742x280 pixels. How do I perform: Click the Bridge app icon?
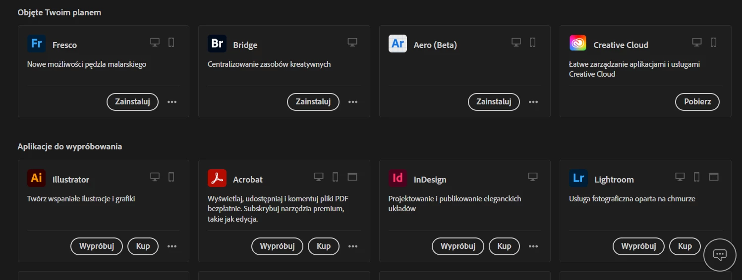(x=217, y=44)
